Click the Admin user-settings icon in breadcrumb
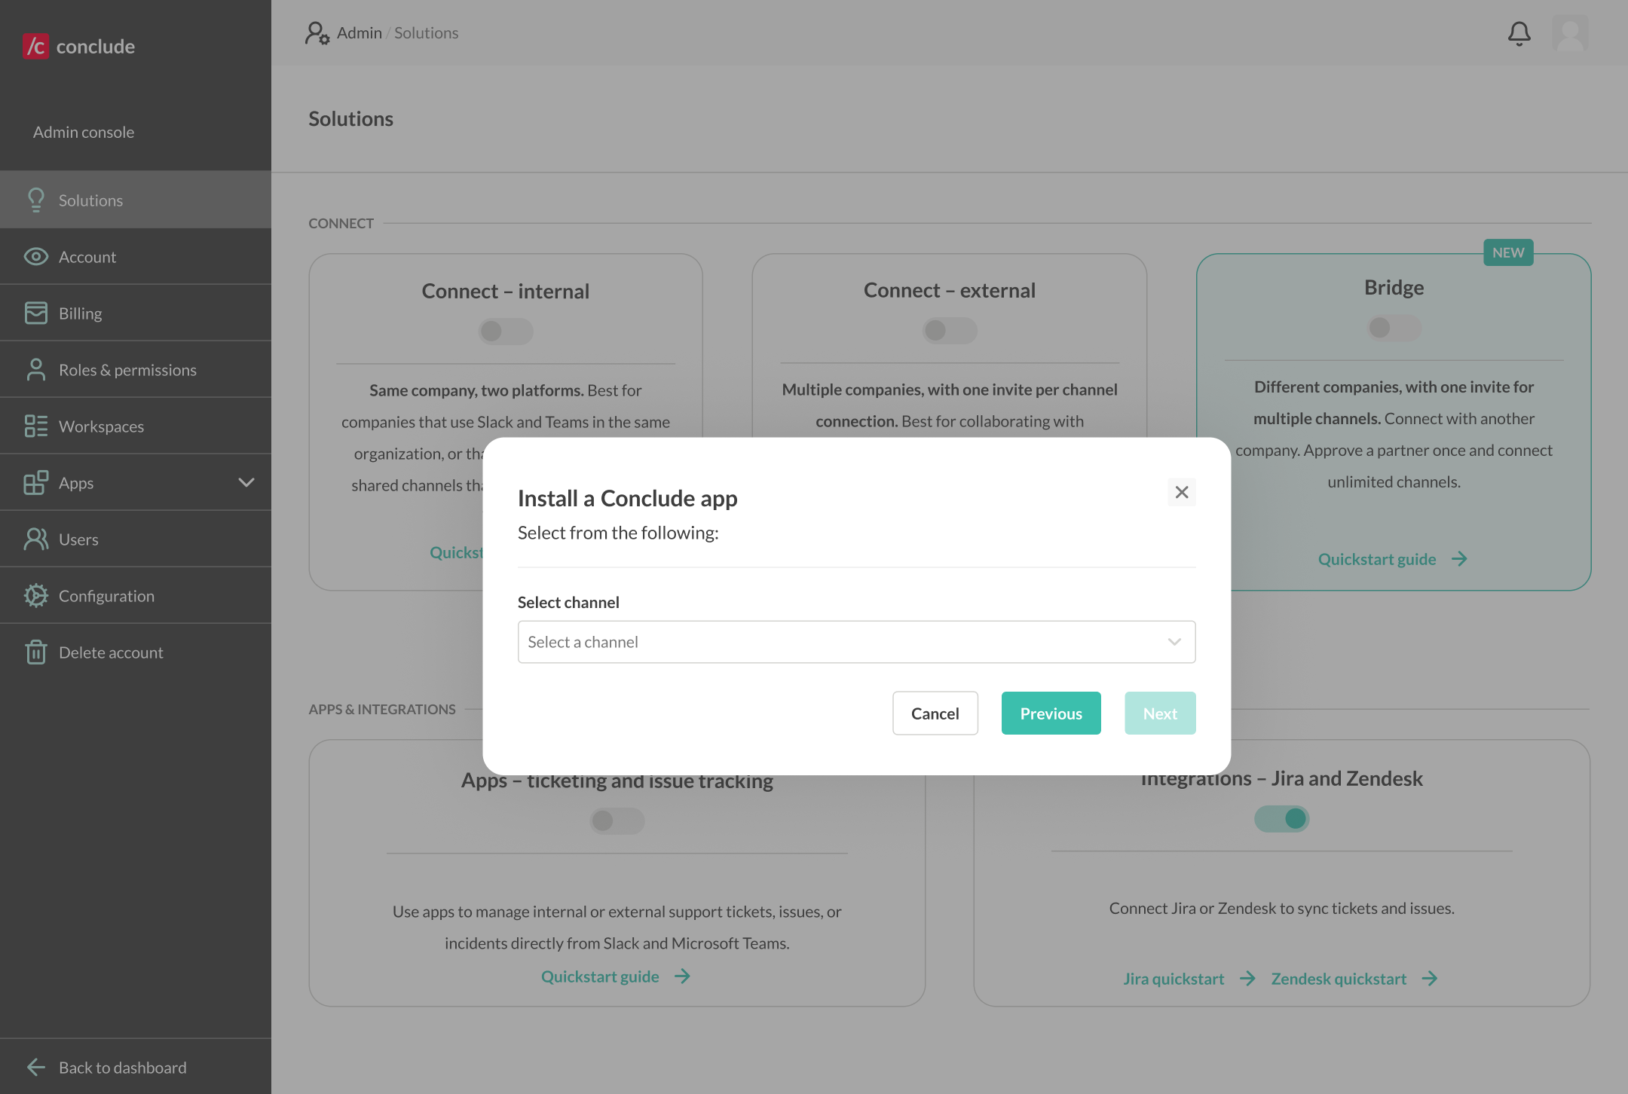Image resolution: width=1628 pixels, height=1094 pixels. tap(317, 33)
